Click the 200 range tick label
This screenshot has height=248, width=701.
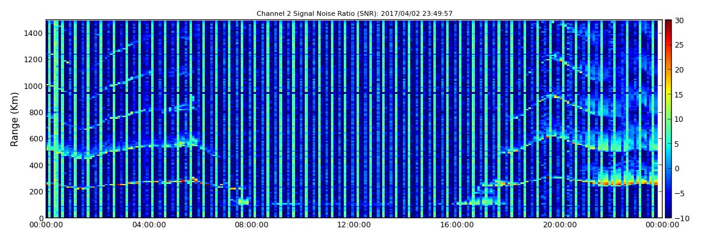click(x=36, y=191)
